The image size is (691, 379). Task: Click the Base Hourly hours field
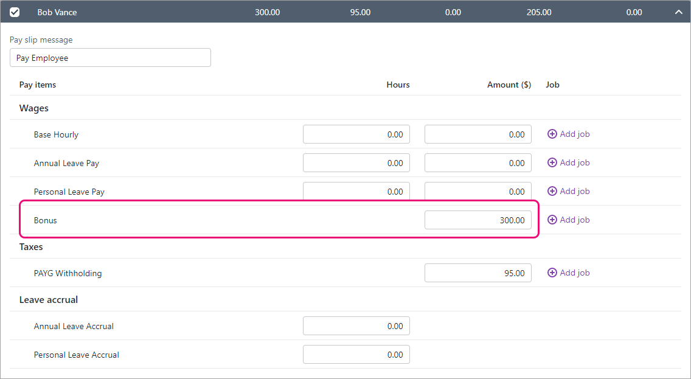pos(356,134)
